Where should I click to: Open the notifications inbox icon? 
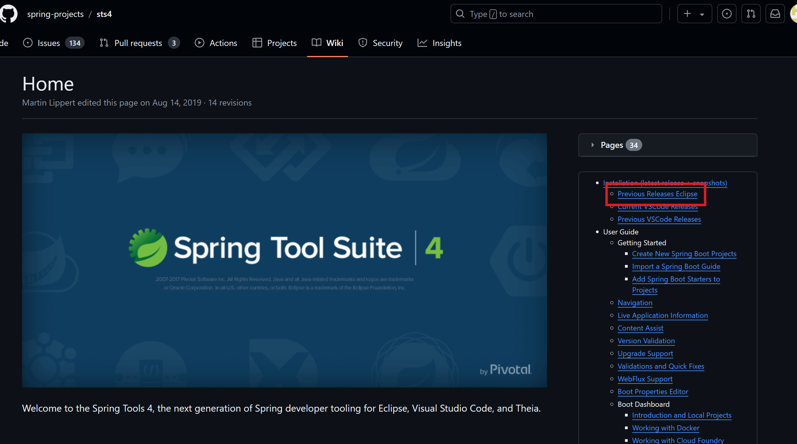click(x=775, y=14)
